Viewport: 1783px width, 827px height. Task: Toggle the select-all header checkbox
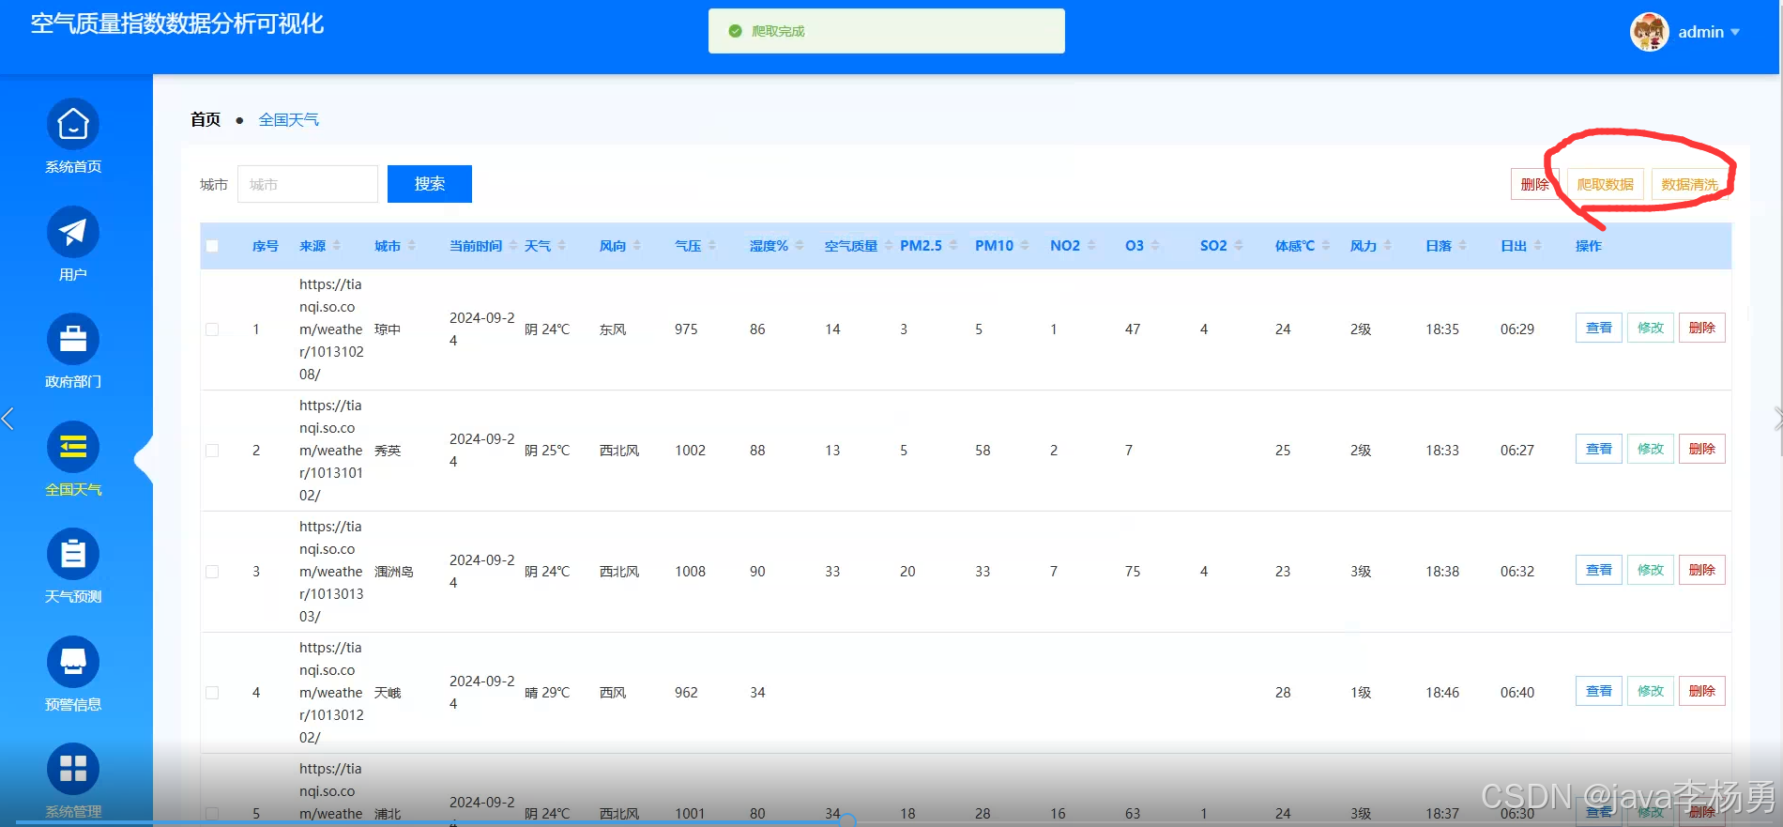point(212,246)
